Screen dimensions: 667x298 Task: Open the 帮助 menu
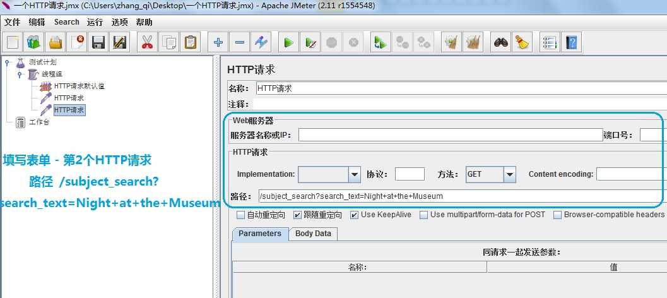(145, 22)
